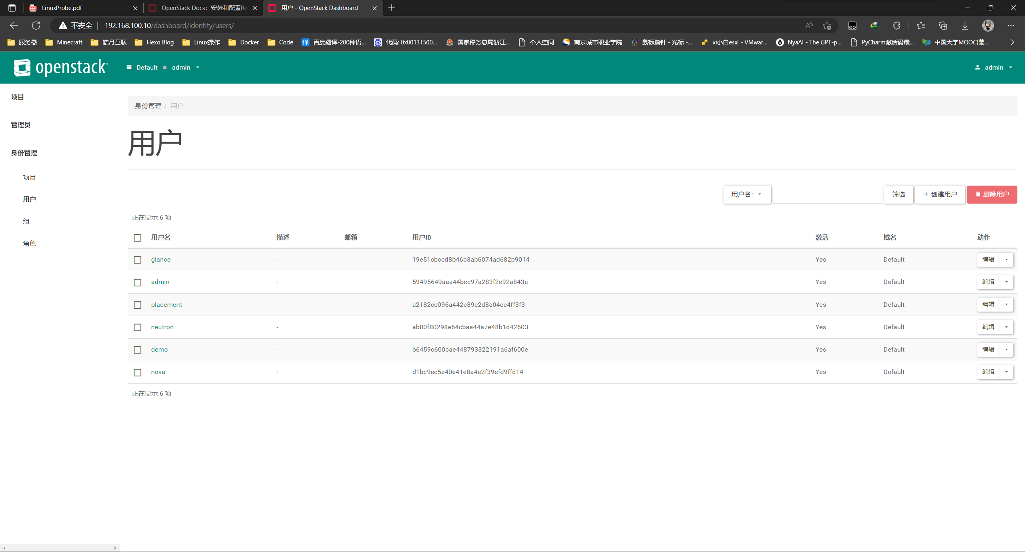The height and width of the screenshot is (552, 1025).
Task: Click the browser back arrow
Action: (14, 25)
